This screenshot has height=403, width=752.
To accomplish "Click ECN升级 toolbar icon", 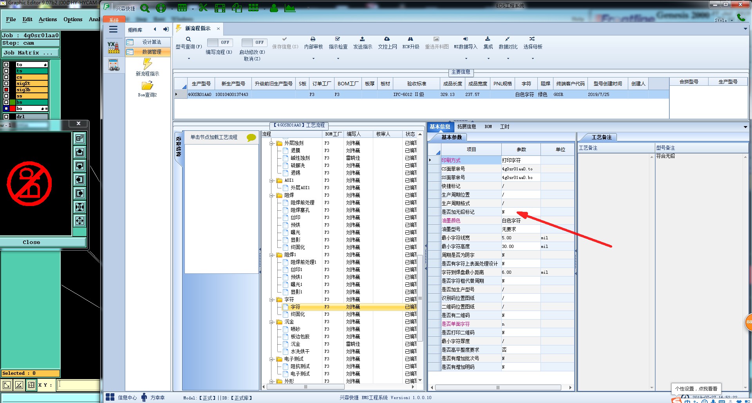I will [410, 39].
